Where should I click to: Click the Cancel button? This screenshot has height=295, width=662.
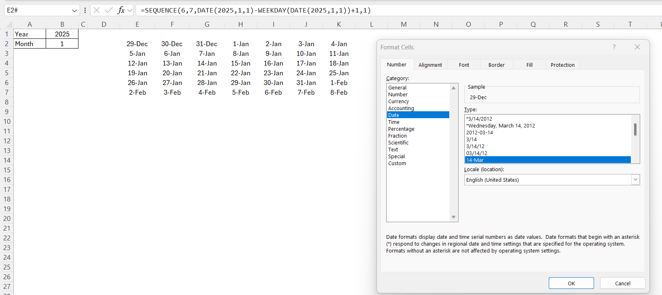(x=623, y=283)
